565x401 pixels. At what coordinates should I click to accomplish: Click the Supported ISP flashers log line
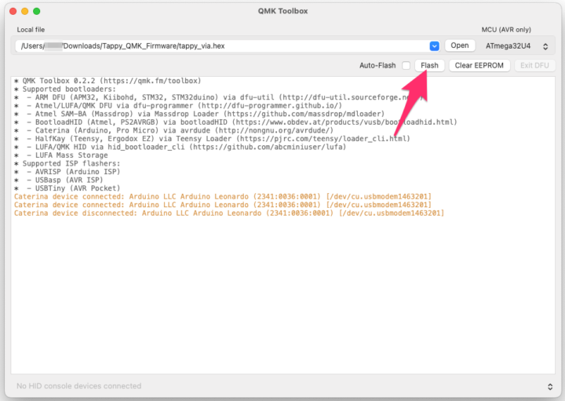71,163
